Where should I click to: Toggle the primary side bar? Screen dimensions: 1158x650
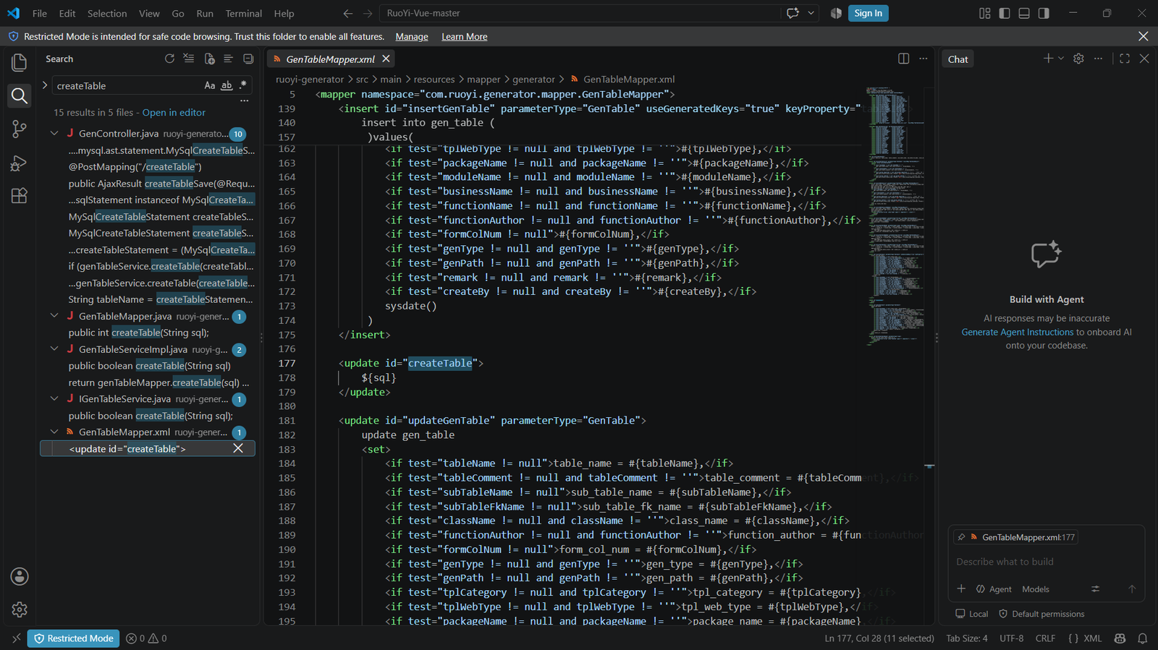pos(1005,13)
